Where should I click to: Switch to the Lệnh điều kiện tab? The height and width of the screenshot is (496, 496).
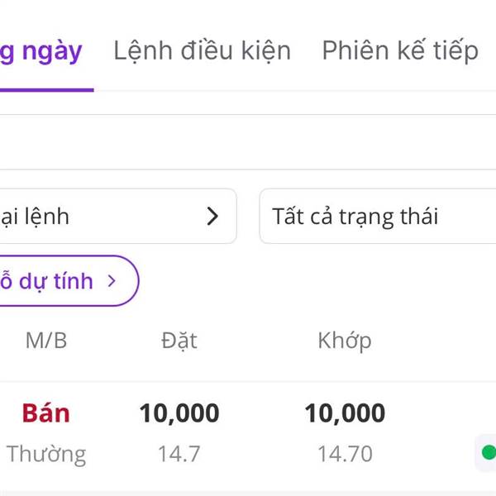pos(202,51)
